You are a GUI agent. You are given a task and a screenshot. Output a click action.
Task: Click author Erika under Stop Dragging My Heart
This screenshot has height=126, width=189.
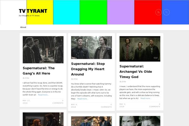(76, 79)
